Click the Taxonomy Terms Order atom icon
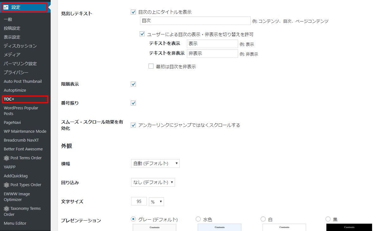Viewport: 379px width, 231px height. 7,209
